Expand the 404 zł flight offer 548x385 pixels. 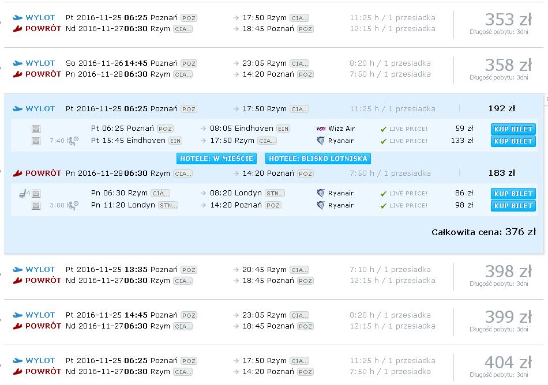point(273,366)
